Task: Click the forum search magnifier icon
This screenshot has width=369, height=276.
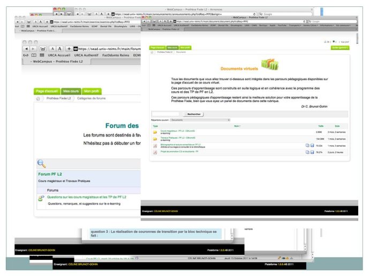Action: point(42,164)
